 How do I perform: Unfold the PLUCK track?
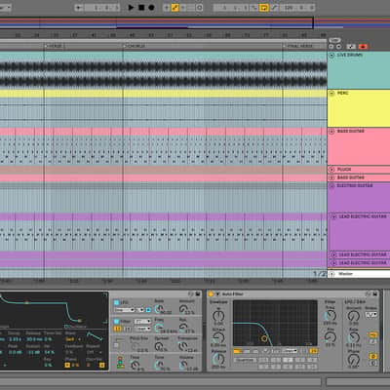[x=331, y=170]
